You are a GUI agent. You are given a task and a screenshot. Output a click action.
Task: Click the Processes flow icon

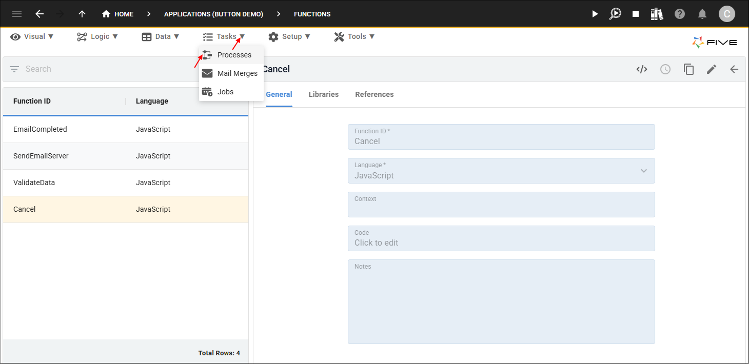(207, 55)
